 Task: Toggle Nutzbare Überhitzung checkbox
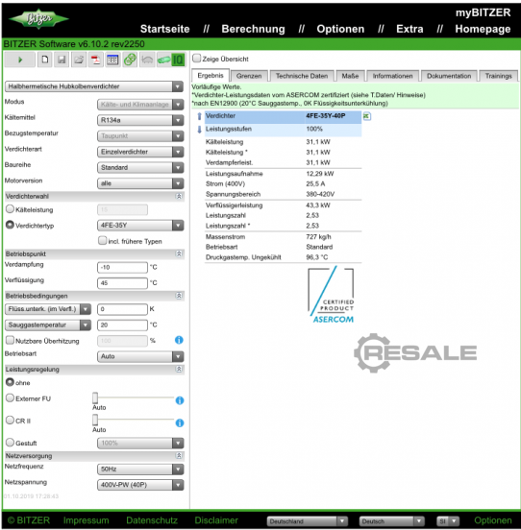click(10, 340)
